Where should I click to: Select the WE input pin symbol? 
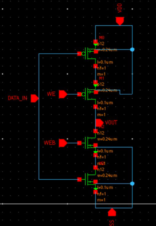[x=63, y=94]
